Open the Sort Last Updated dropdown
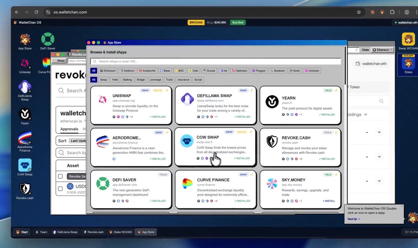Image resolution: width=418 pixels, height=248 pixels. (x=78, y=141)
